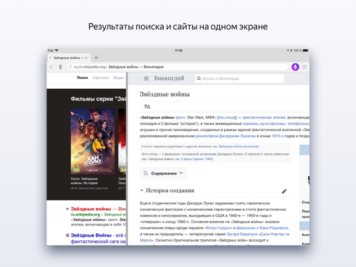Switch to the Видео tab
Image resolution: width=356 pixels, height=267 pixels.
click(118, 78)
